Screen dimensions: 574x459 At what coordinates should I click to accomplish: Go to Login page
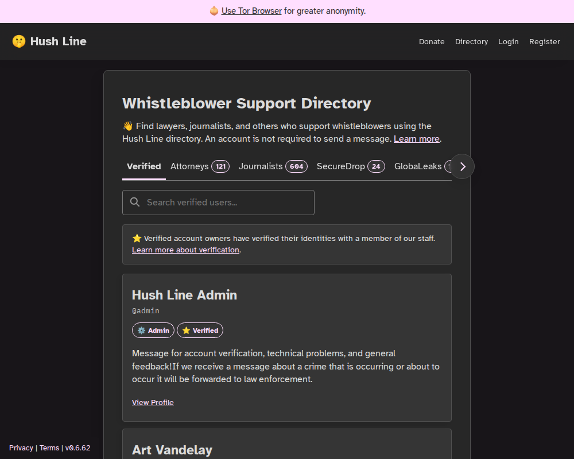click(508, 42)
